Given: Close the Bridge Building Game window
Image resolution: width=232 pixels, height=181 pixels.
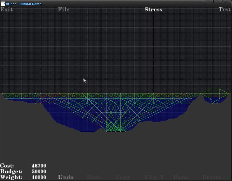Looking at the screenshot, I should click(x=226, y=2).
